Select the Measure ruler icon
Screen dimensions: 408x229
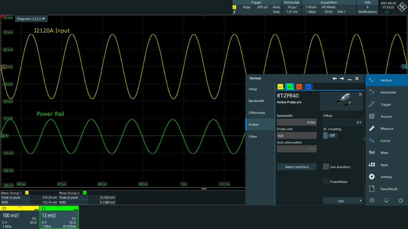[372, 129]
